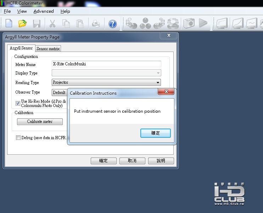This screenshot has height=213, width=263.
Task: Click the camera single measurement icon
Action: pos(189,23)
